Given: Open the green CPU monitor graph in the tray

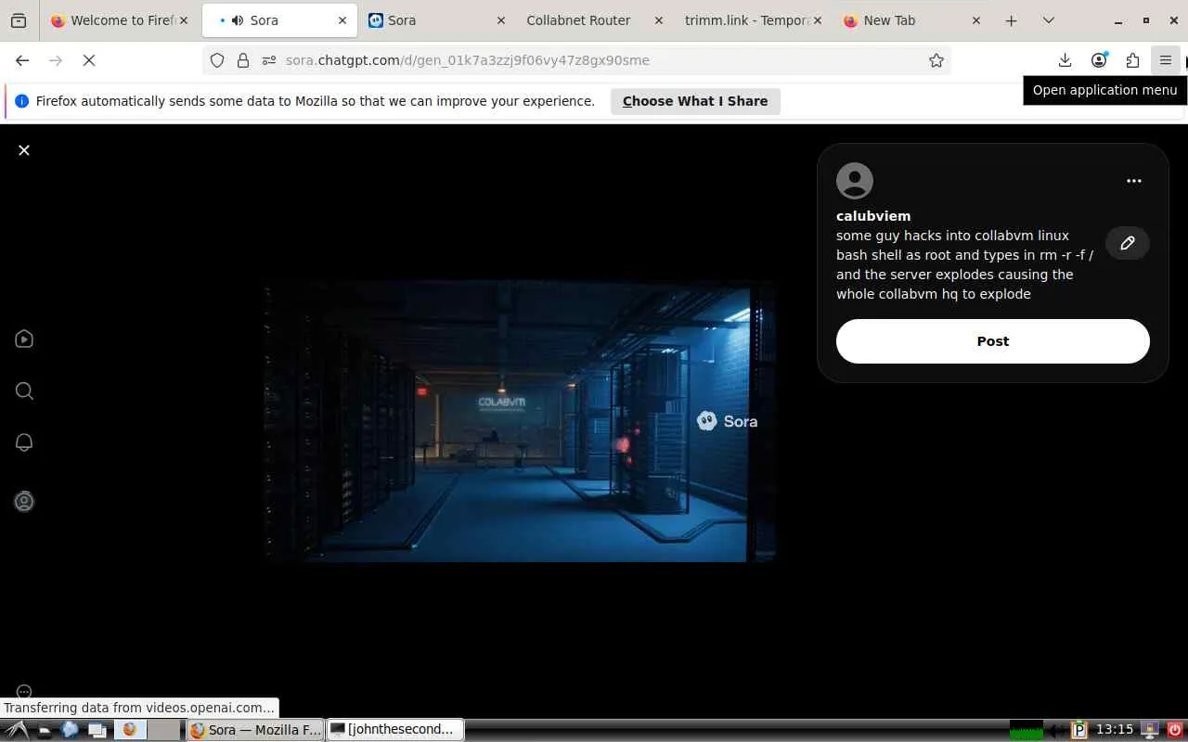Looking at the screenshot, I should coord(1027,730).
